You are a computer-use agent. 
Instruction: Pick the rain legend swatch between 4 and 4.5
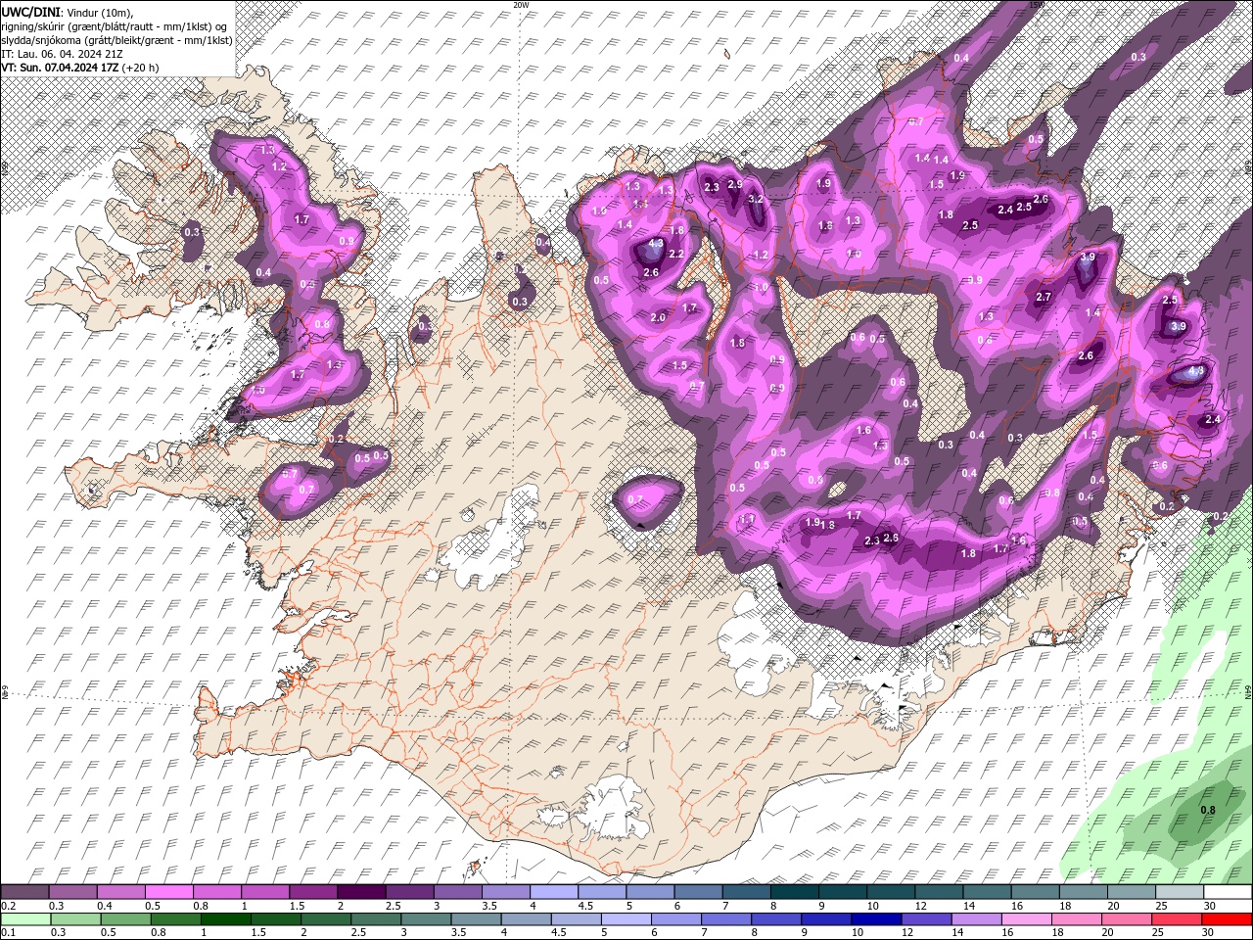pyautogui.click(x=525, y=919)
